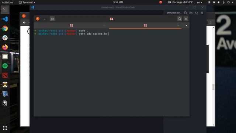The image size is (236, 133).
Task: Open the terminal hamburger menu
Action: [x=186, y=19]
